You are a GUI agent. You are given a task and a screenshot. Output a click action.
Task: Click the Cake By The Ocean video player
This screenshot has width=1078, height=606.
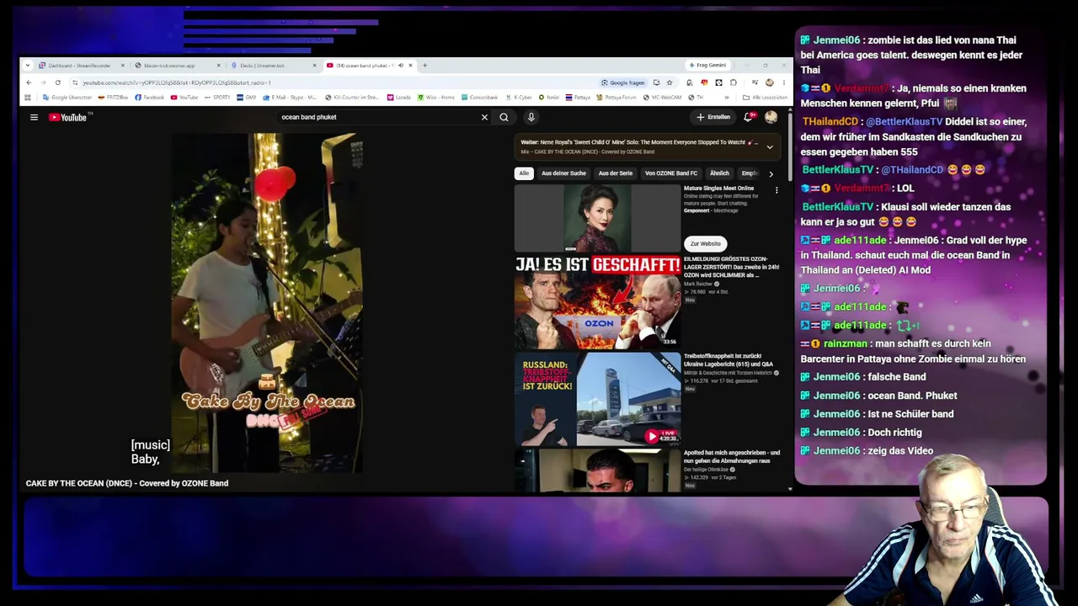click(x=268, y=302)
